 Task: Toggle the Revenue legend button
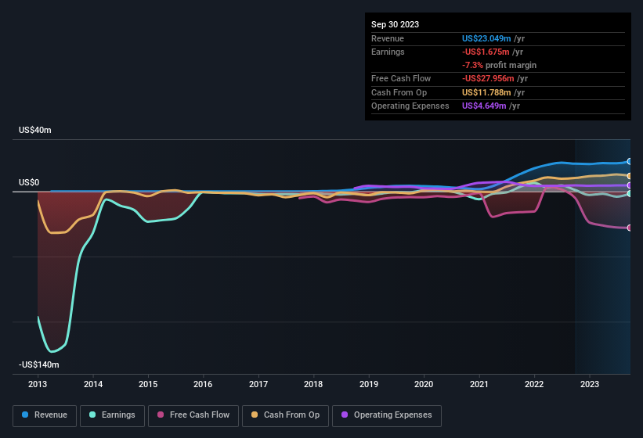45,415
